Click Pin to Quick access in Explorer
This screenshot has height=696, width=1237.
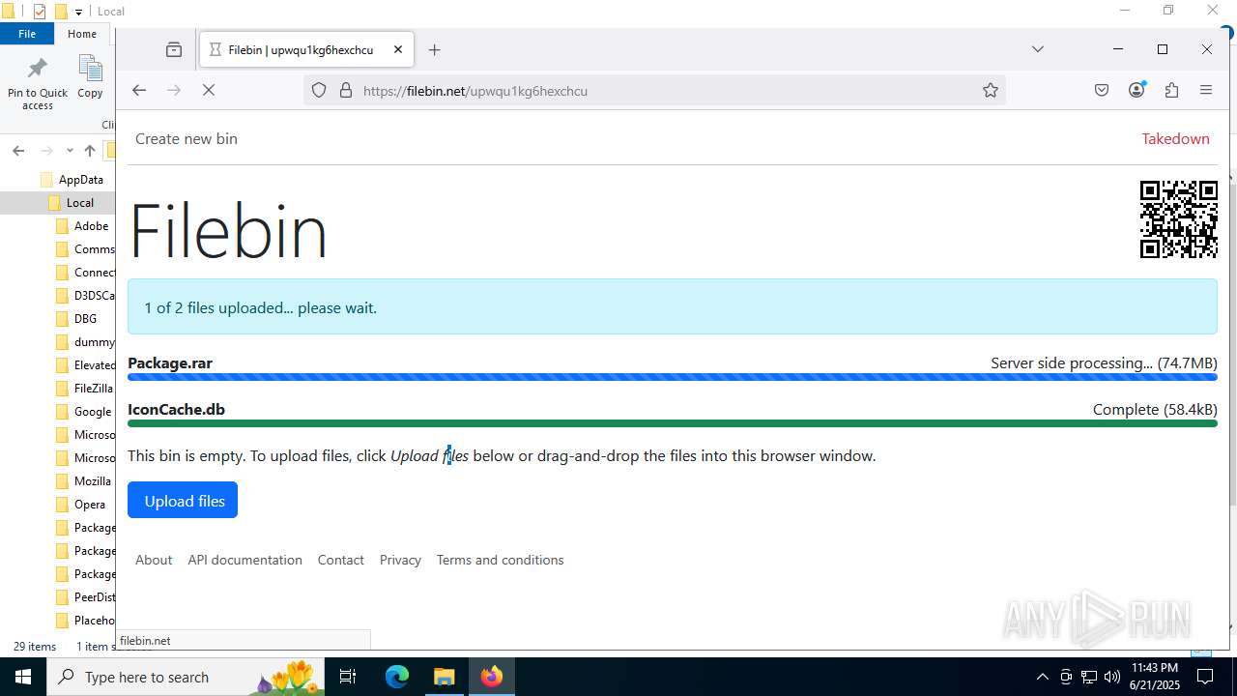point(38,83)
